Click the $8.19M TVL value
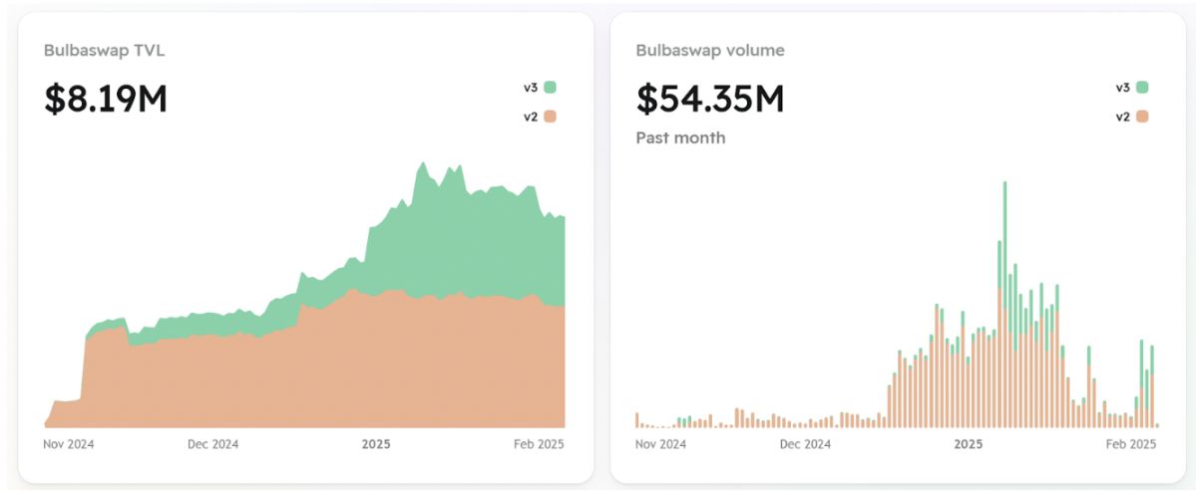Screen dimensions: 1196x491 pyautogui.click(x=106, y=99)
